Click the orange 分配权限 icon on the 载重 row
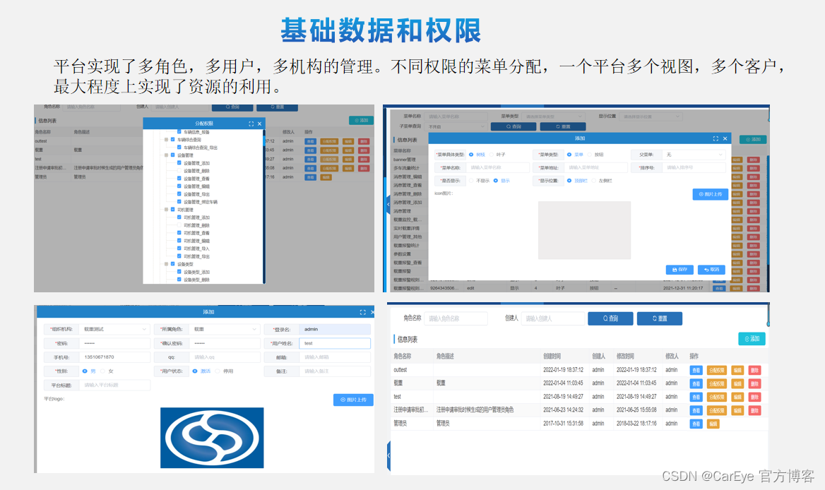Screen dimensions: 825x490 pyautogui.click(x=717, y=383)
